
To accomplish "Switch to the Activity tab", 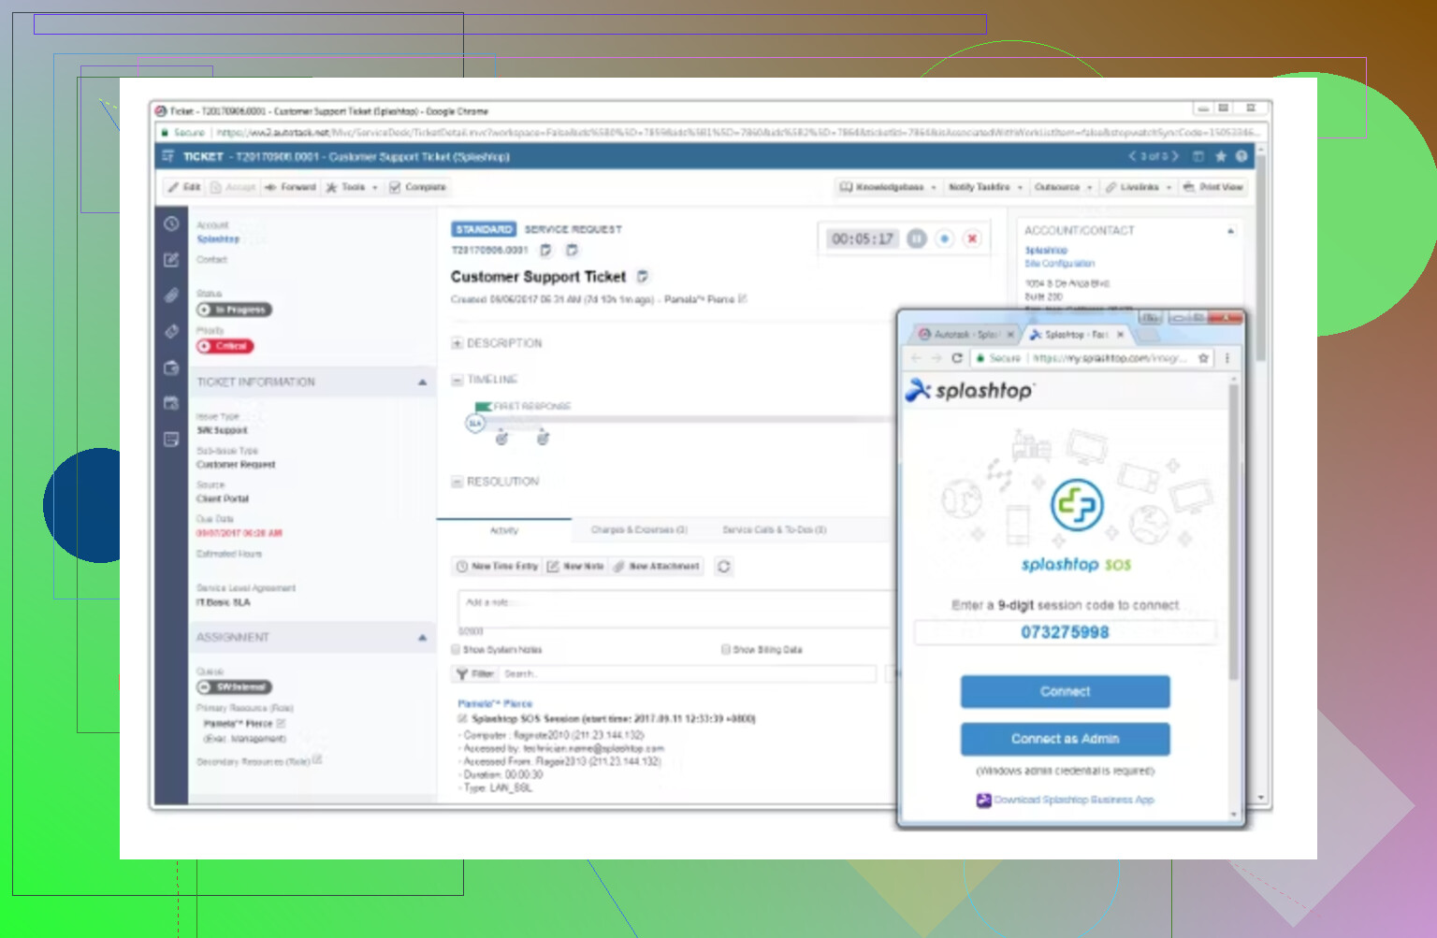I will (504, 530).
